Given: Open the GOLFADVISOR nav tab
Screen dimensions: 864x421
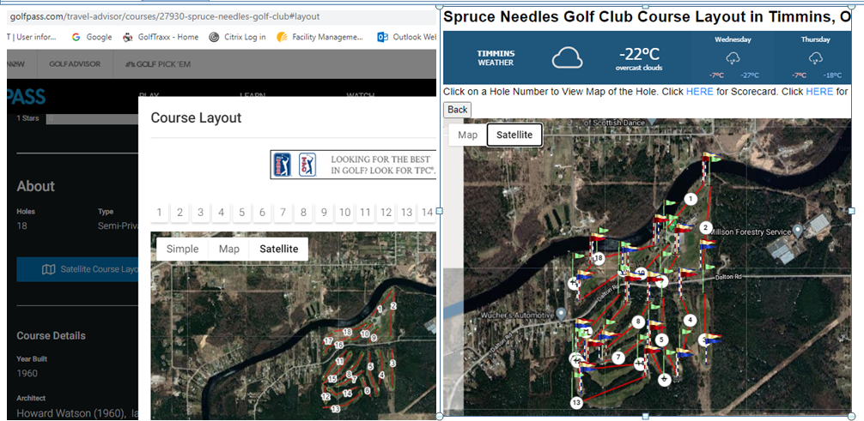Looking at the screenshot, I should click(x=75, y=63).
